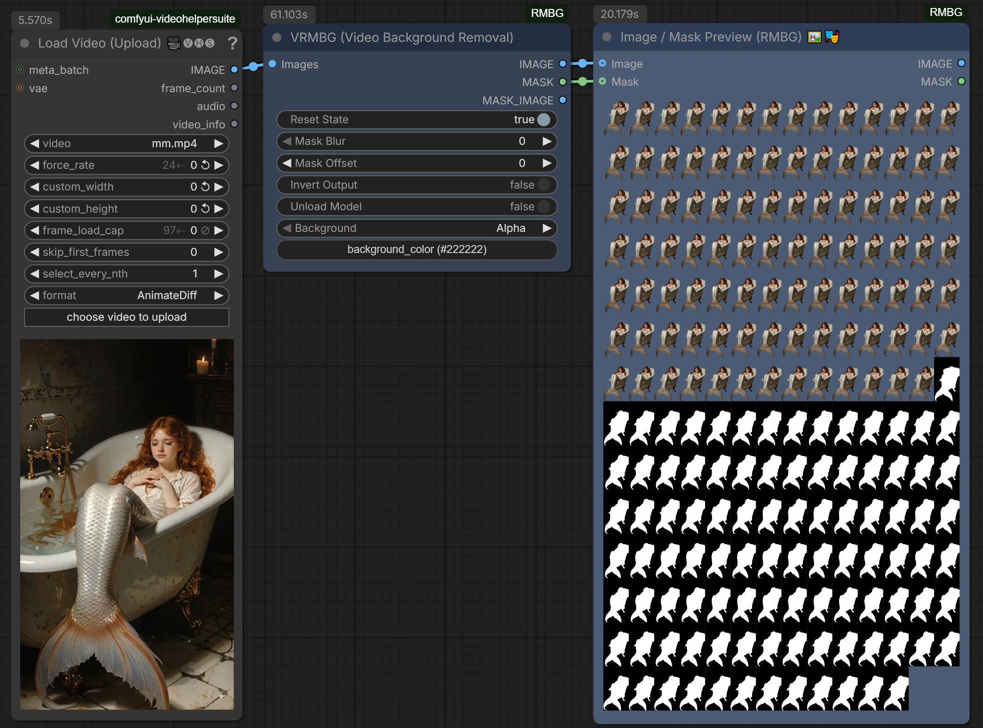
Task: Click the next arrow on the Background selector
Action: click(x=547, y=228)
